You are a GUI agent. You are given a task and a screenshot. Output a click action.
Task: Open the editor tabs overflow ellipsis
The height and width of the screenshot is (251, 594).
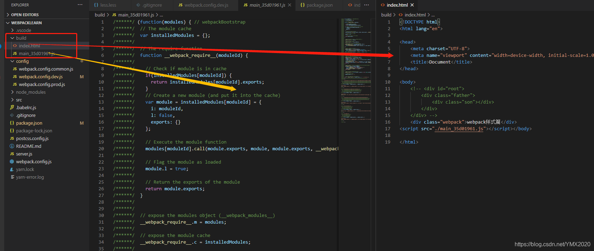(x=367, y=5)
